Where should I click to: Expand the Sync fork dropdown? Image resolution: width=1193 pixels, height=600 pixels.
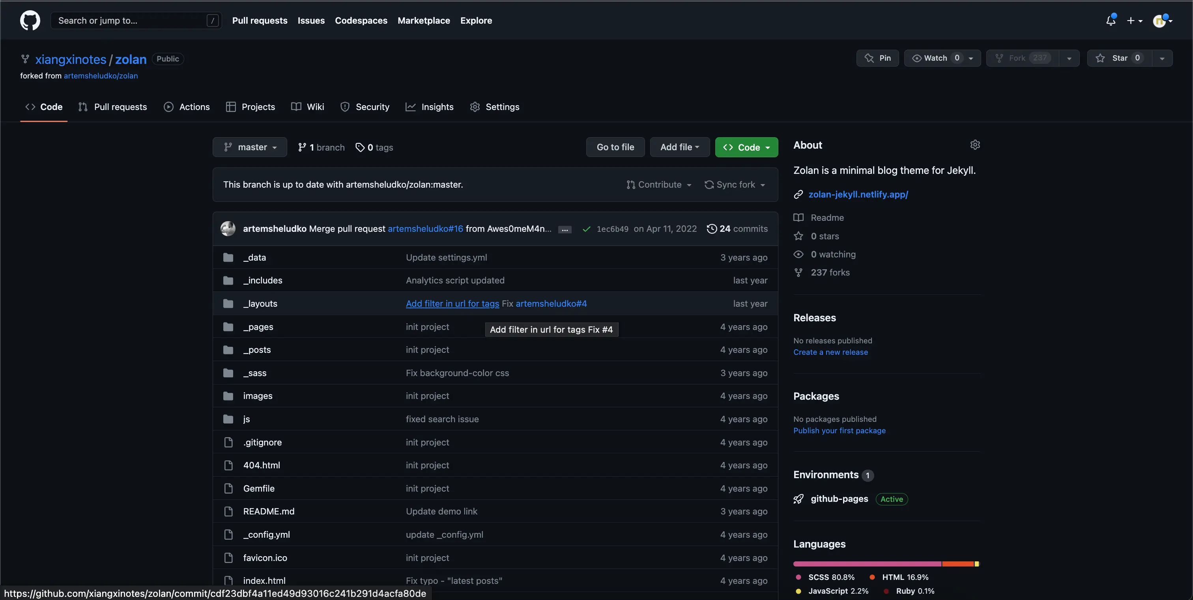pyautogui.click(x=736, y=184)
